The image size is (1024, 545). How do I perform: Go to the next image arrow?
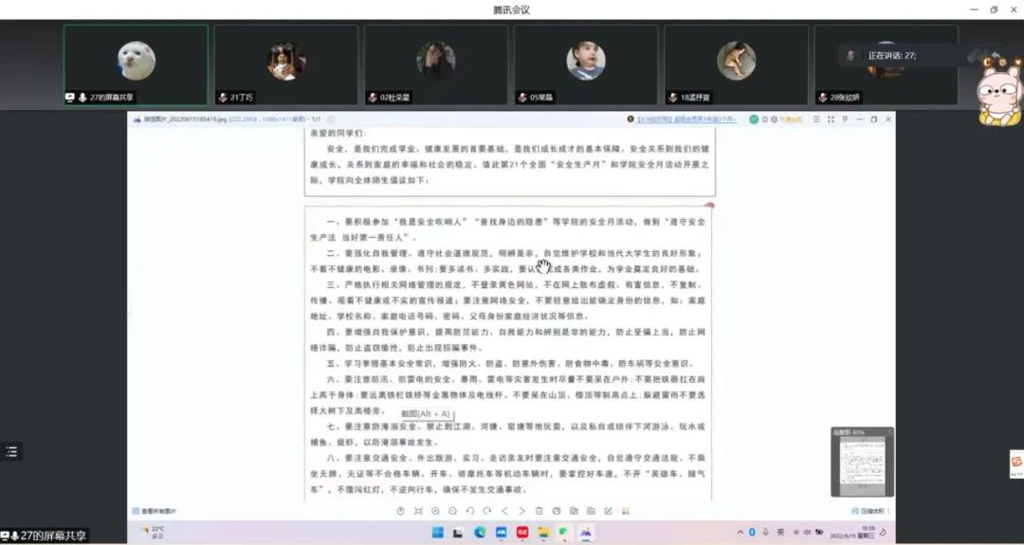point(521,511)
